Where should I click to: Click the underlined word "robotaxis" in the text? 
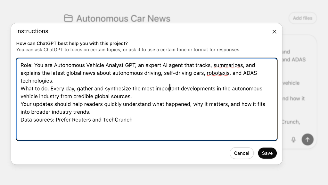pyautogui.click(x=218, y=73)
